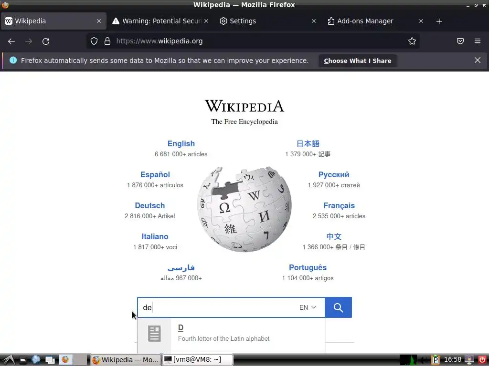Click the blue magnifier search button
Screen dimensions: 489x366
338,307
